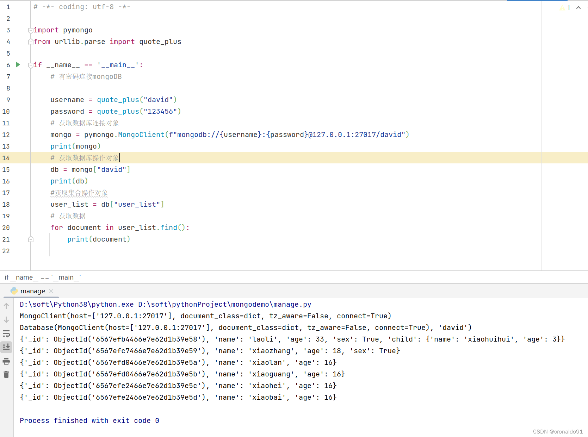Click on db = mongo["david"] line

tap(90, 170)
